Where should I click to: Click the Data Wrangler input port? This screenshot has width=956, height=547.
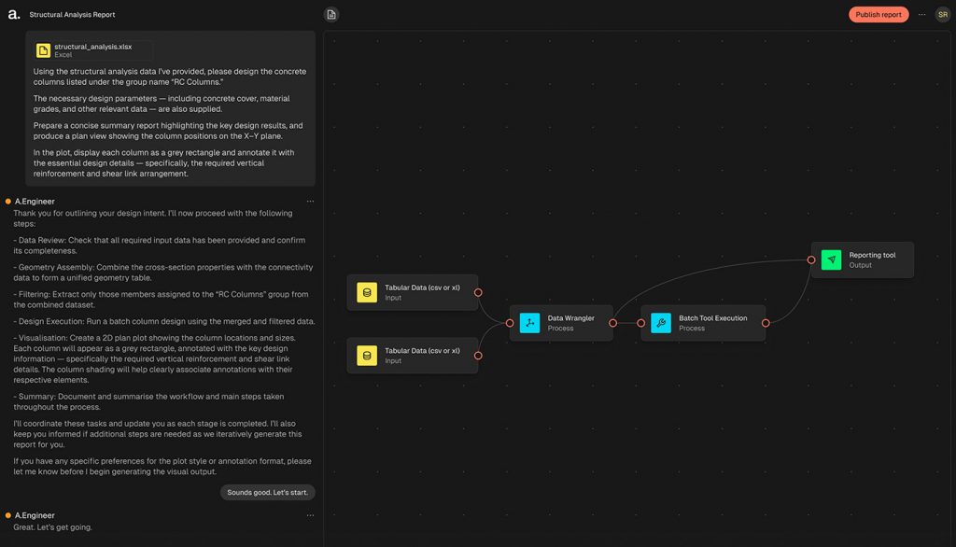510,323
